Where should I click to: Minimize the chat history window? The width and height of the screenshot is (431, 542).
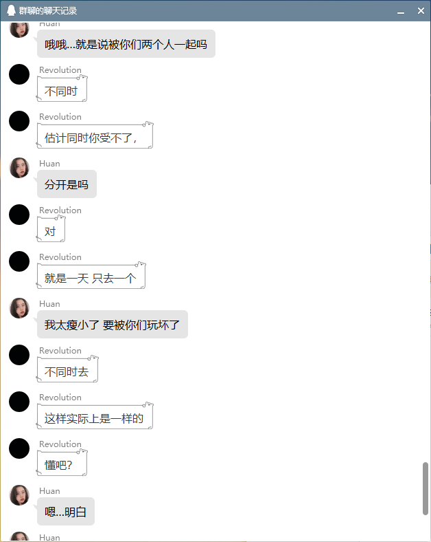coord(401,11)
